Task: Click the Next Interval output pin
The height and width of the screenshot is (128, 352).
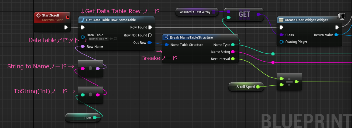Action: (x=233, y=59)
